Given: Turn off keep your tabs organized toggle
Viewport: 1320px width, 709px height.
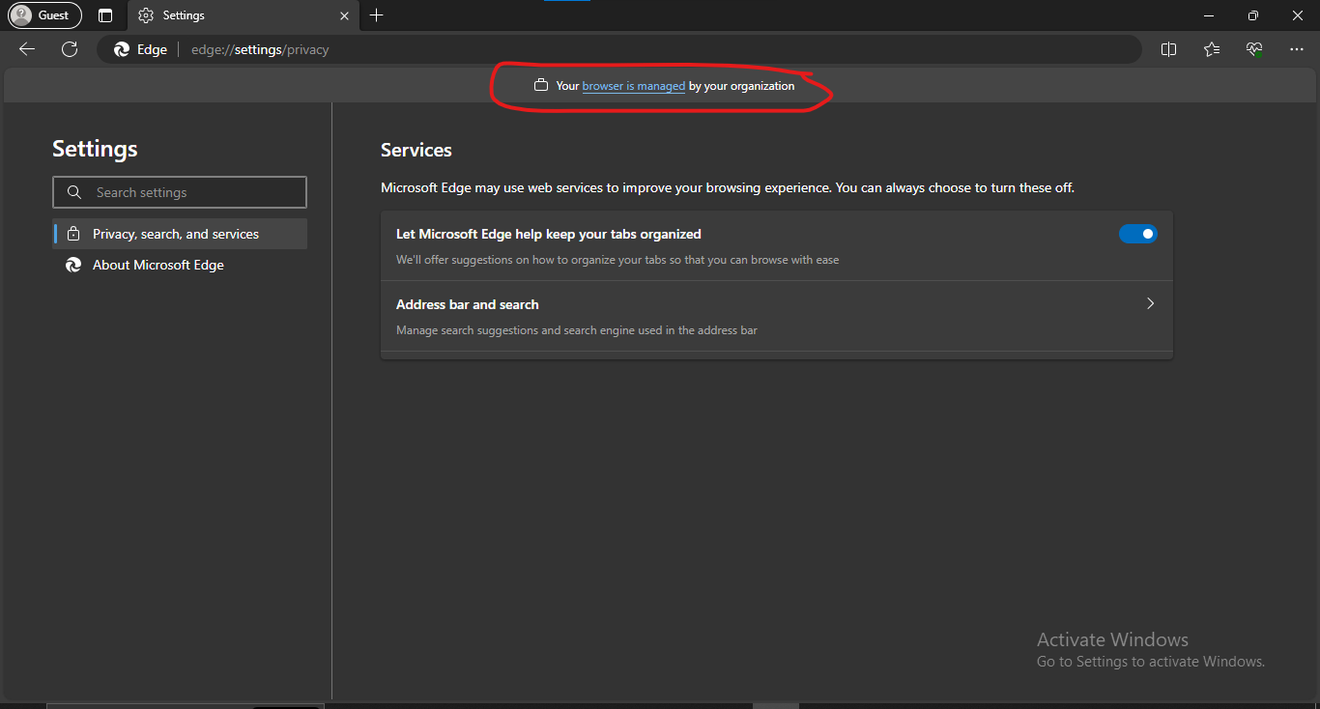Looking at the screenshot, I should pos(1137,234).
